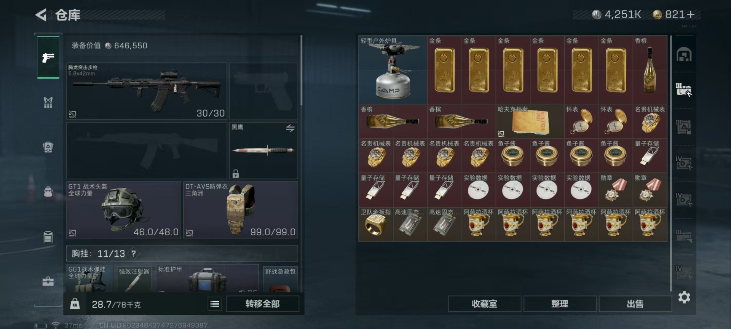Select the 卫队金扳指 gold ring item

(x=376, y=224)
